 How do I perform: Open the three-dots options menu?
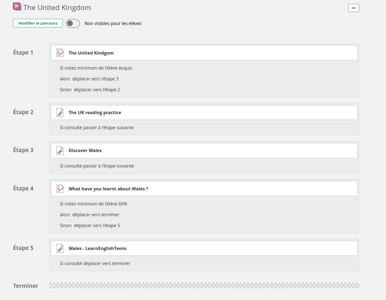(x=354, y=8)
